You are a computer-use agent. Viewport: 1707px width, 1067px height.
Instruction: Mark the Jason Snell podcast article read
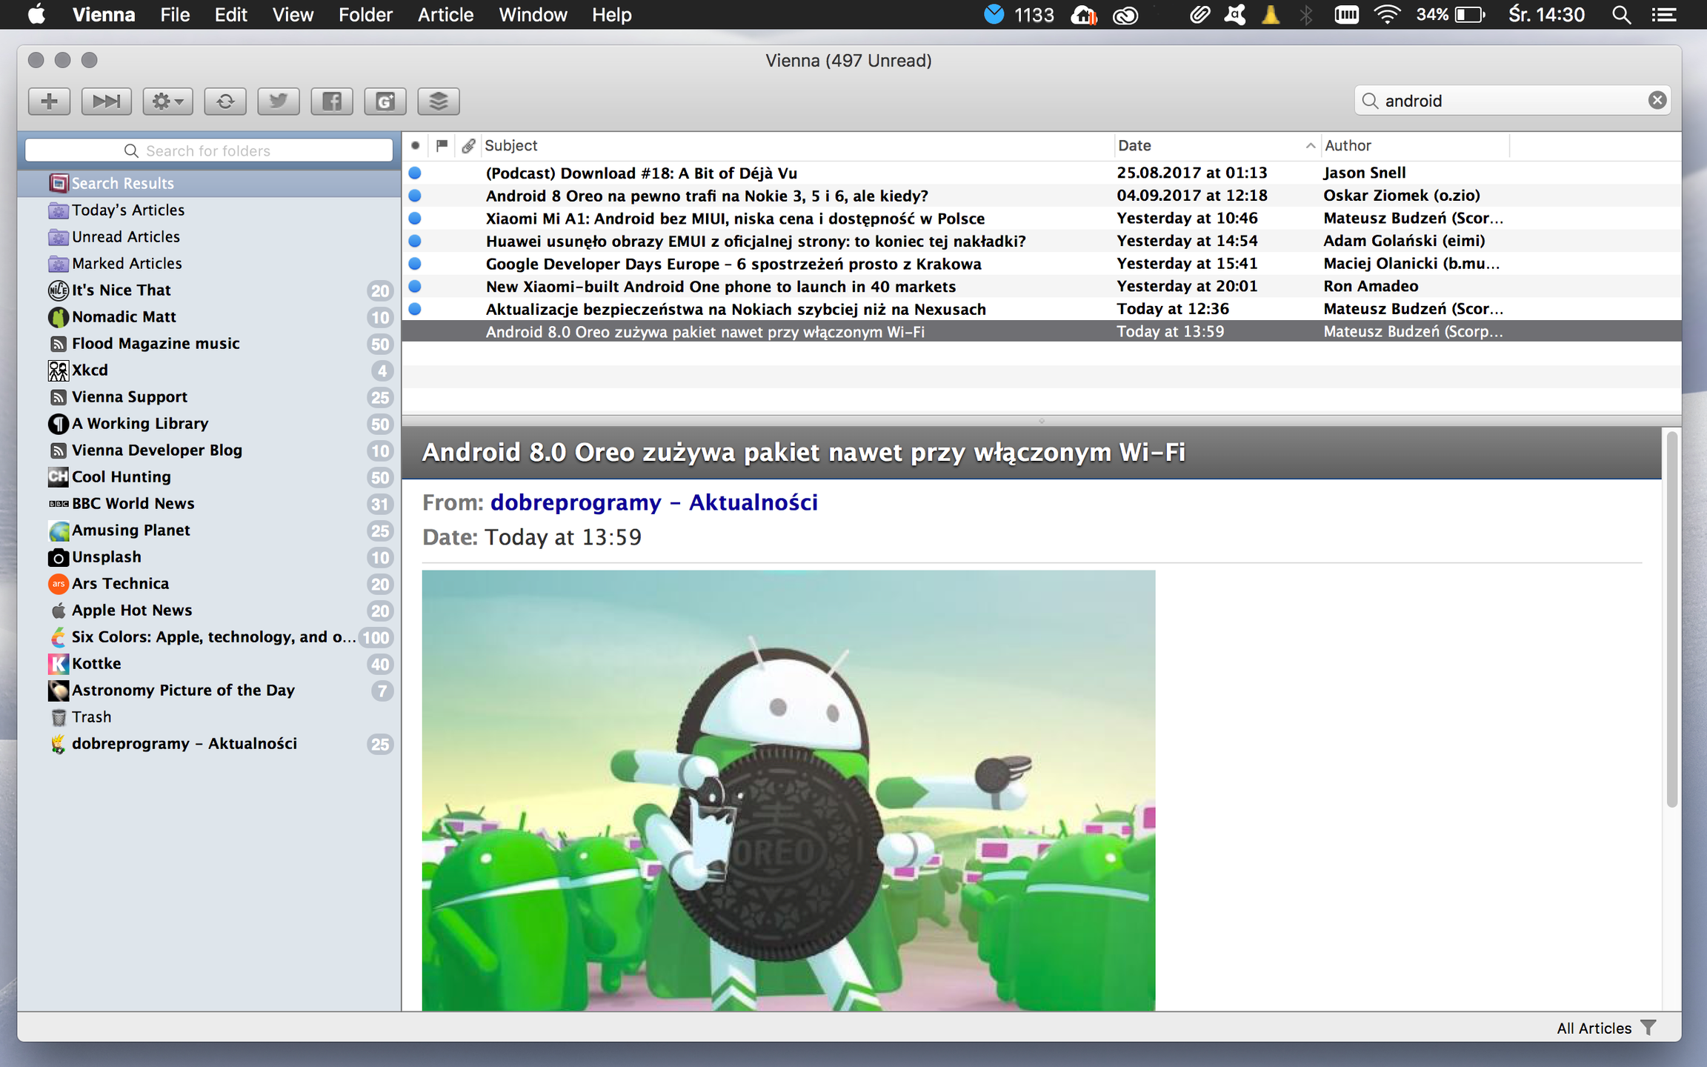point(415,173)
